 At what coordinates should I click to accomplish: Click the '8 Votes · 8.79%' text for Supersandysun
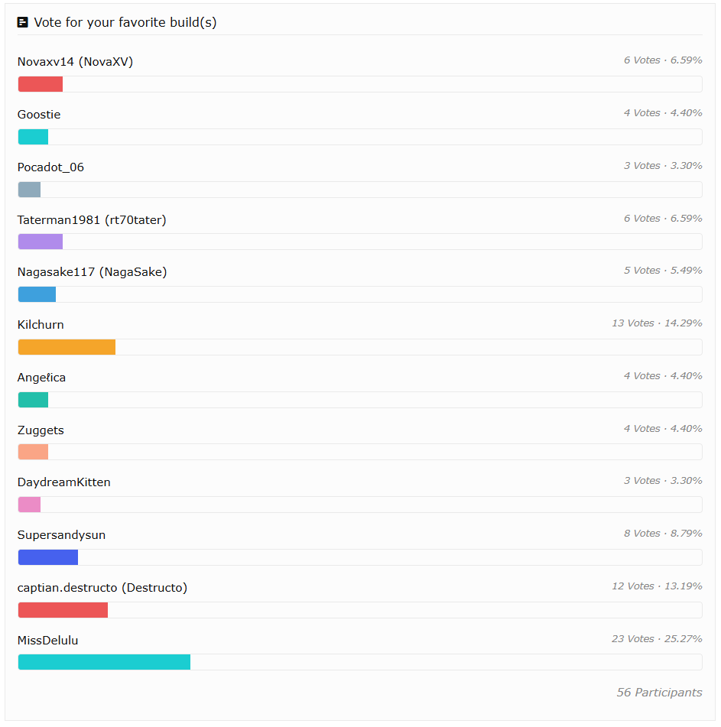pos(661,534)
